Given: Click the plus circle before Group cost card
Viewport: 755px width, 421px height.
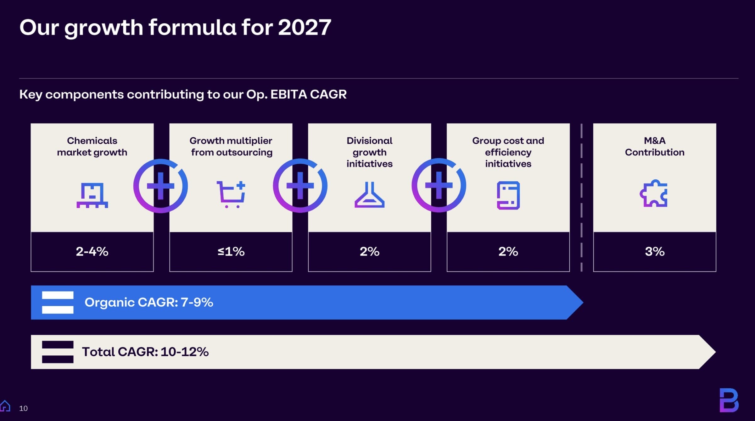Looking at the screenshot, I should coord(439,185).
